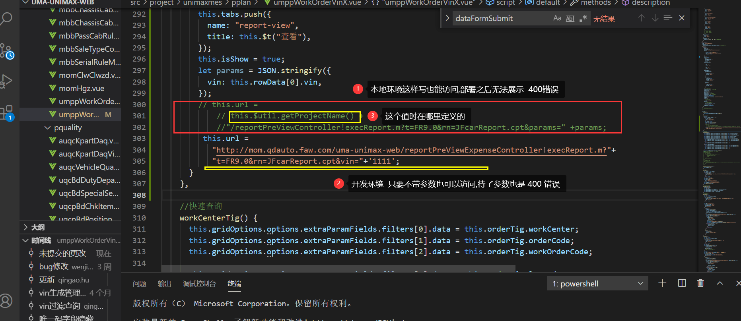Maximize panel with the up chevron
741x321 pixels.
(720, 283)
